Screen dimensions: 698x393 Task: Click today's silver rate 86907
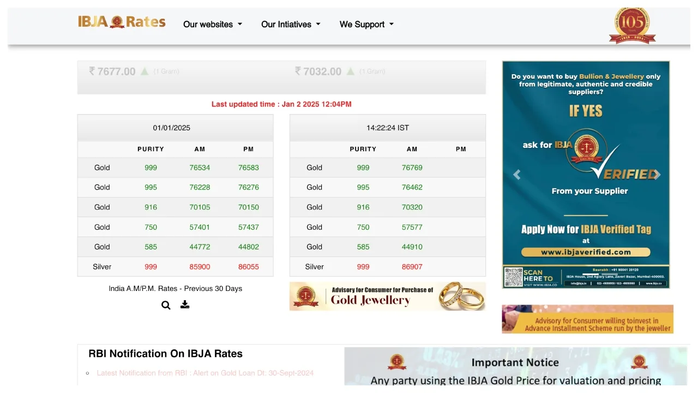pos(412,267)
